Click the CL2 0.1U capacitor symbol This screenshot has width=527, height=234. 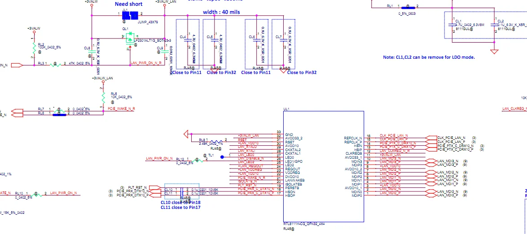[494, 25]
